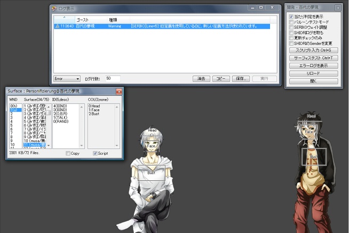
Task: Maximize the ログ表示 window
Action: pos(261,7)
